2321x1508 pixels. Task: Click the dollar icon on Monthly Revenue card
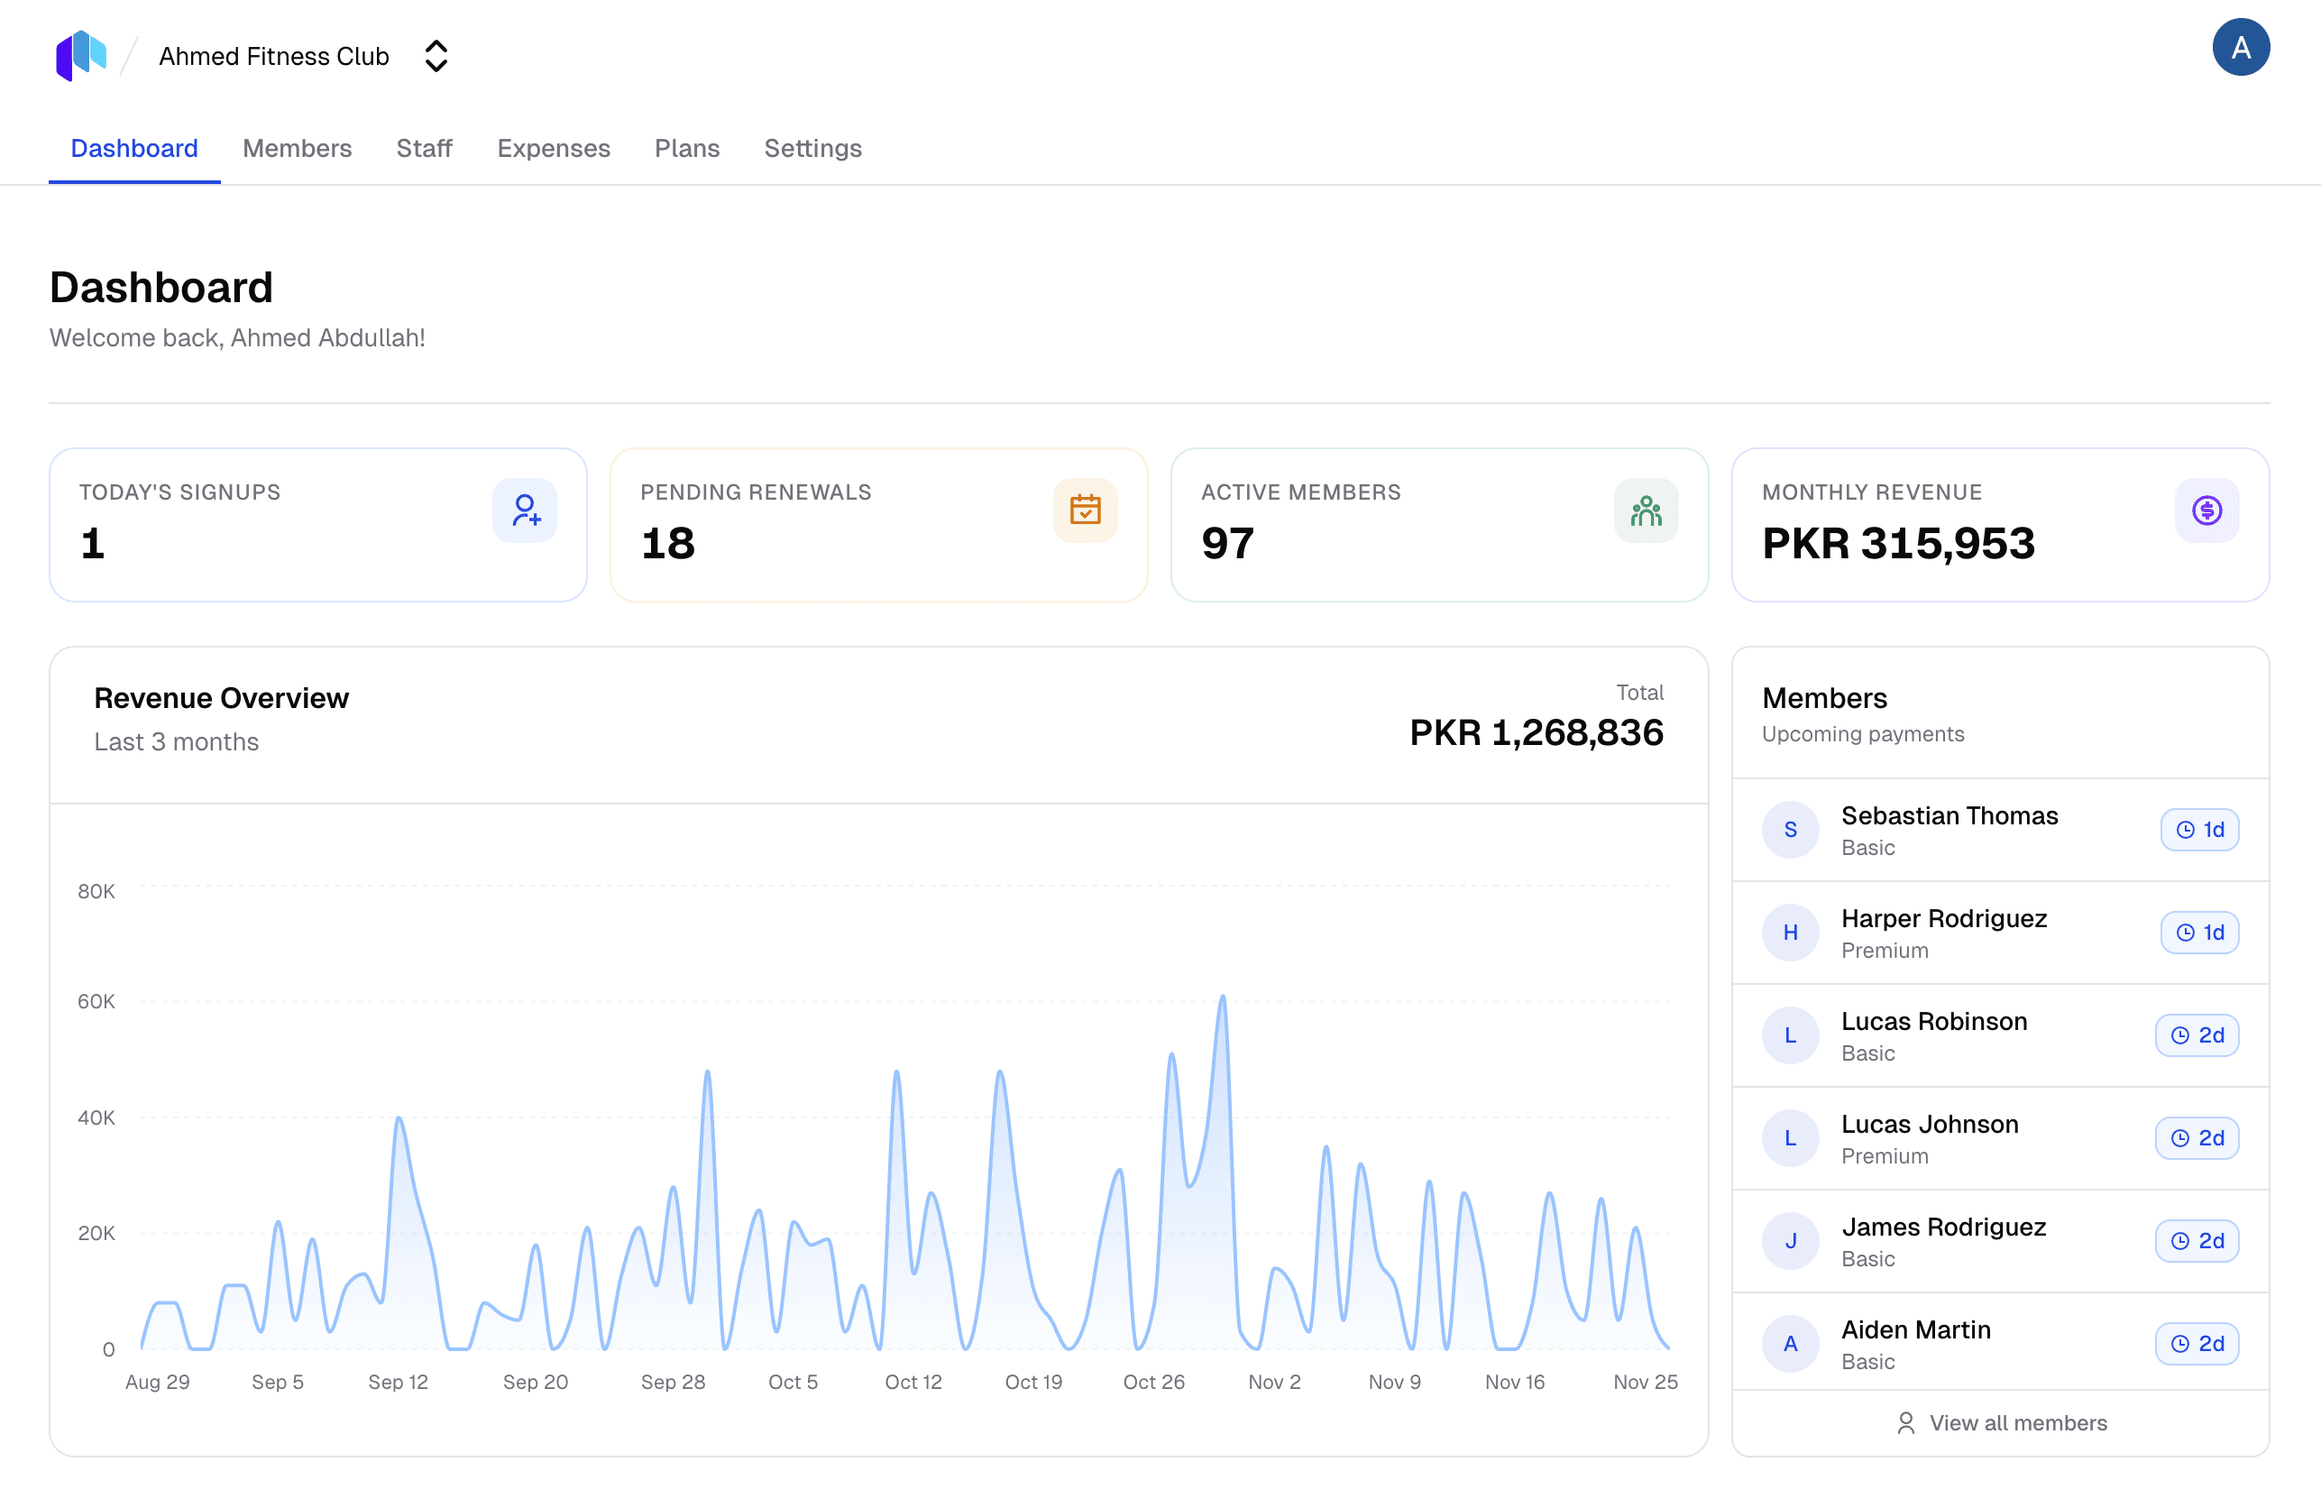[2206, 510]
